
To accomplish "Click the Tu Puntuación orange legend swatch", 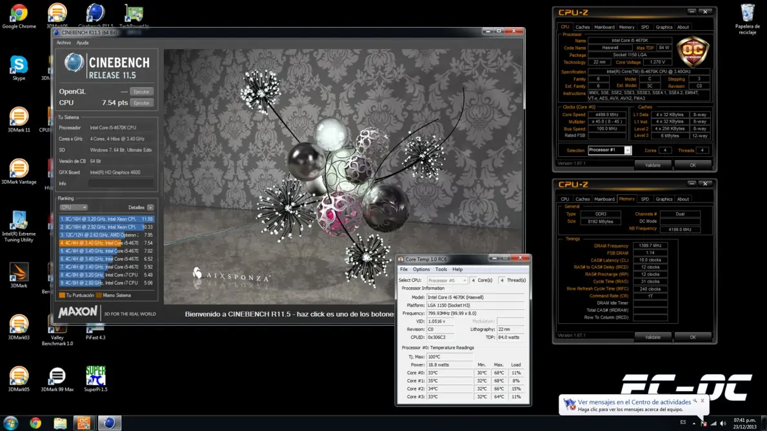I will [62, 295].
